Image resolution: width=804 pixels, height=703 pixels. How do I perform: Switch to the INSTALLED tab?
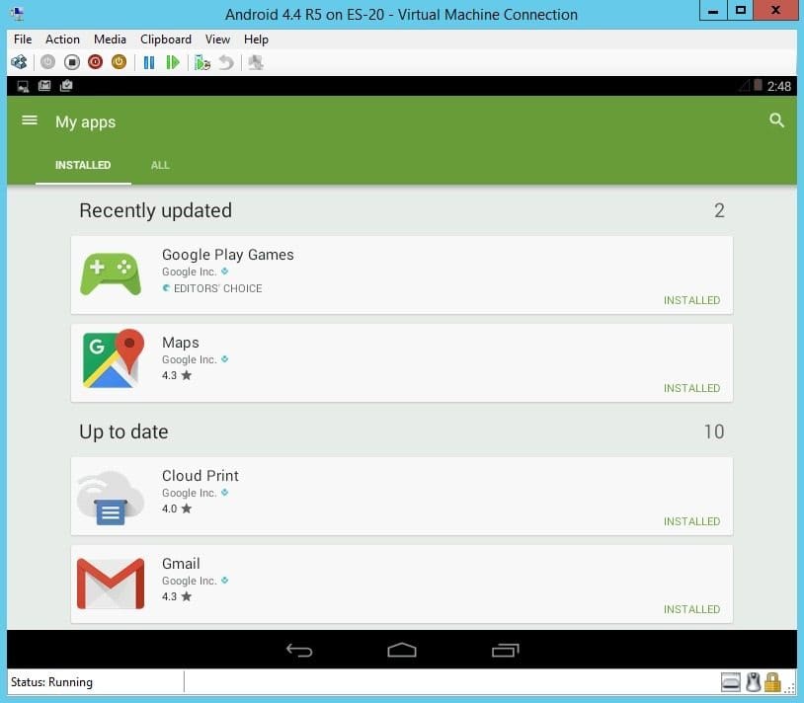83,165
